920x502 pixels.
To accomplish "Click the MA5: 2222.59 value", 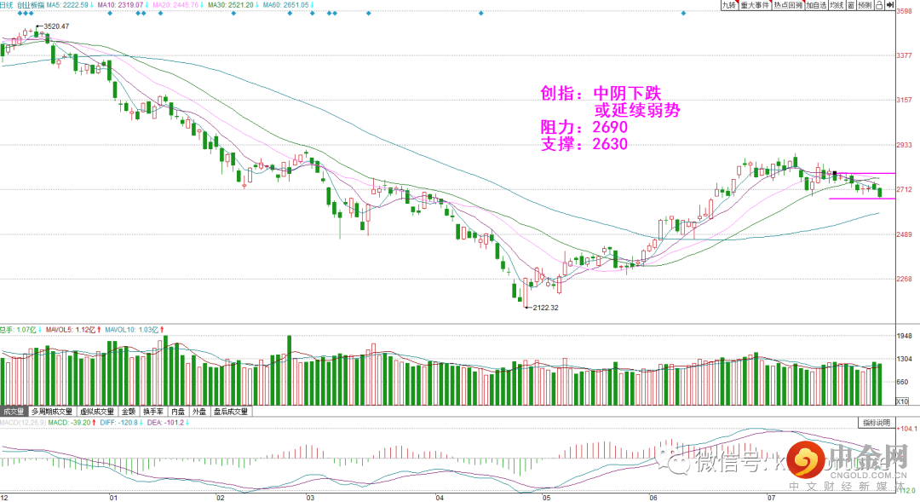I will [69, 5].
